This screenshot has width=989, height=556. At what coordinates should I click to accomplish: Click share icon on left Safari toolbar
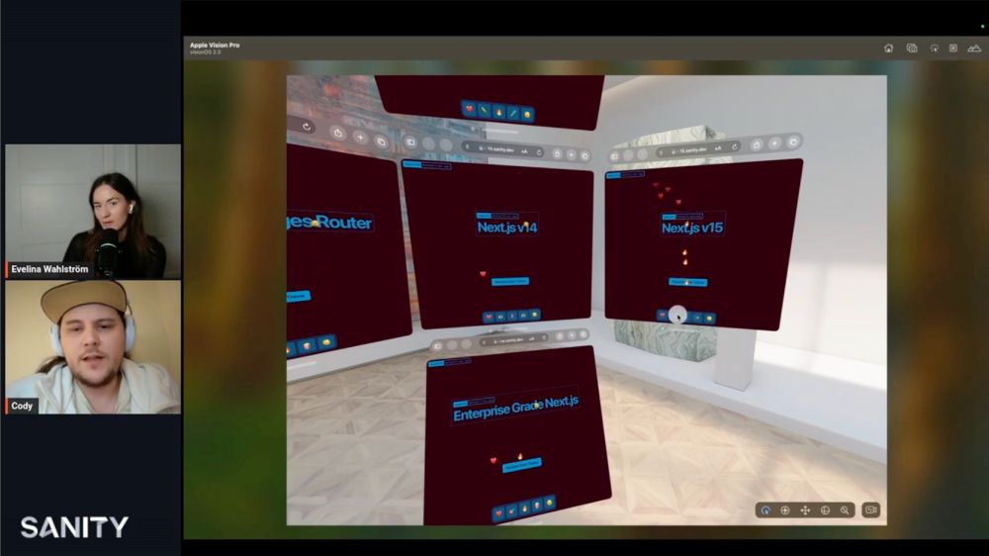338,134
